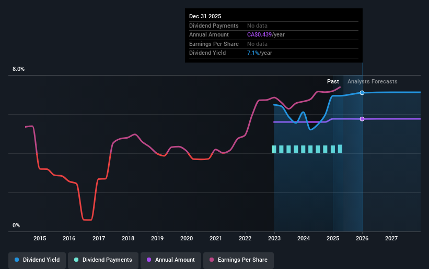This screenshot has width=429, height=269.
Task: Click the 2023 x-axis year label
Action: (274, 238)
